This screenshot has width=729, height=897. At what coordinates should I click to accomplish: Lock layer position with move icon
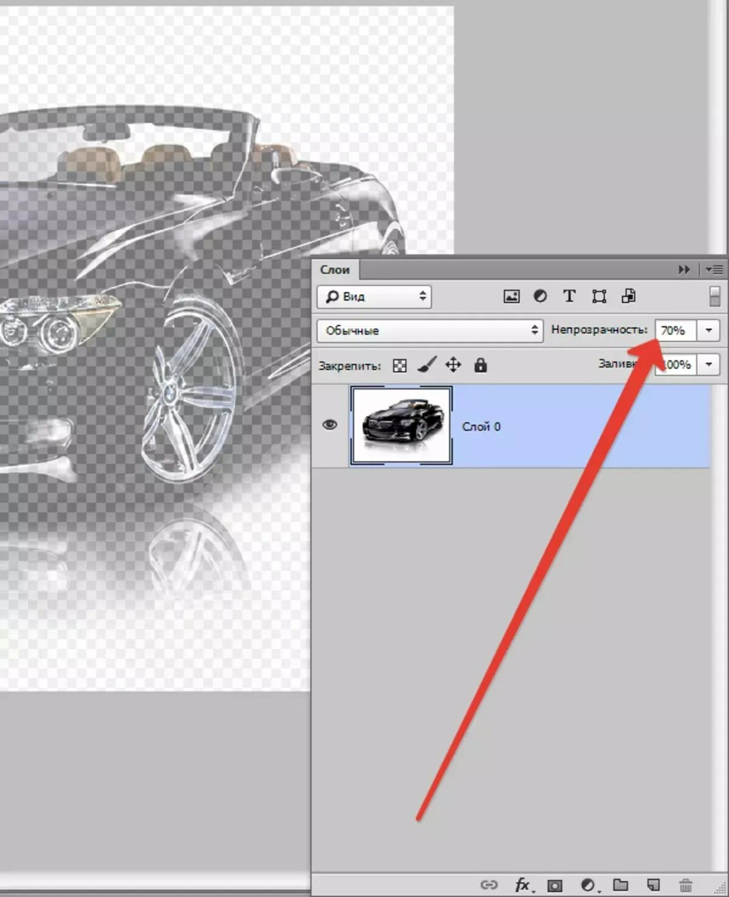coord(453,365)
